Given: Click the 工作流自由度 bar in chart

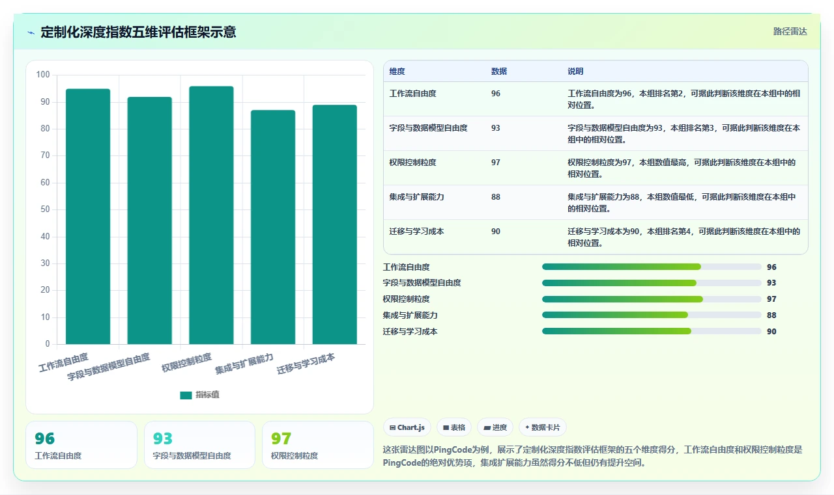Looking at the screenshot, I should point(88,217).
